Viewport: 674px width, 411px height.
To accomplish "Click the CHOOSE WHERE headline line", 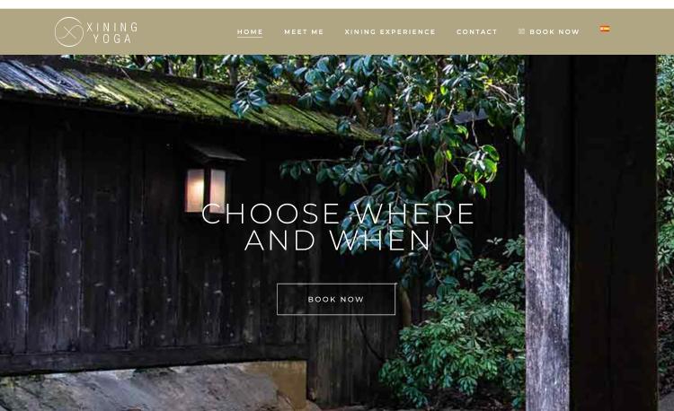I will [x=338, y=214].
